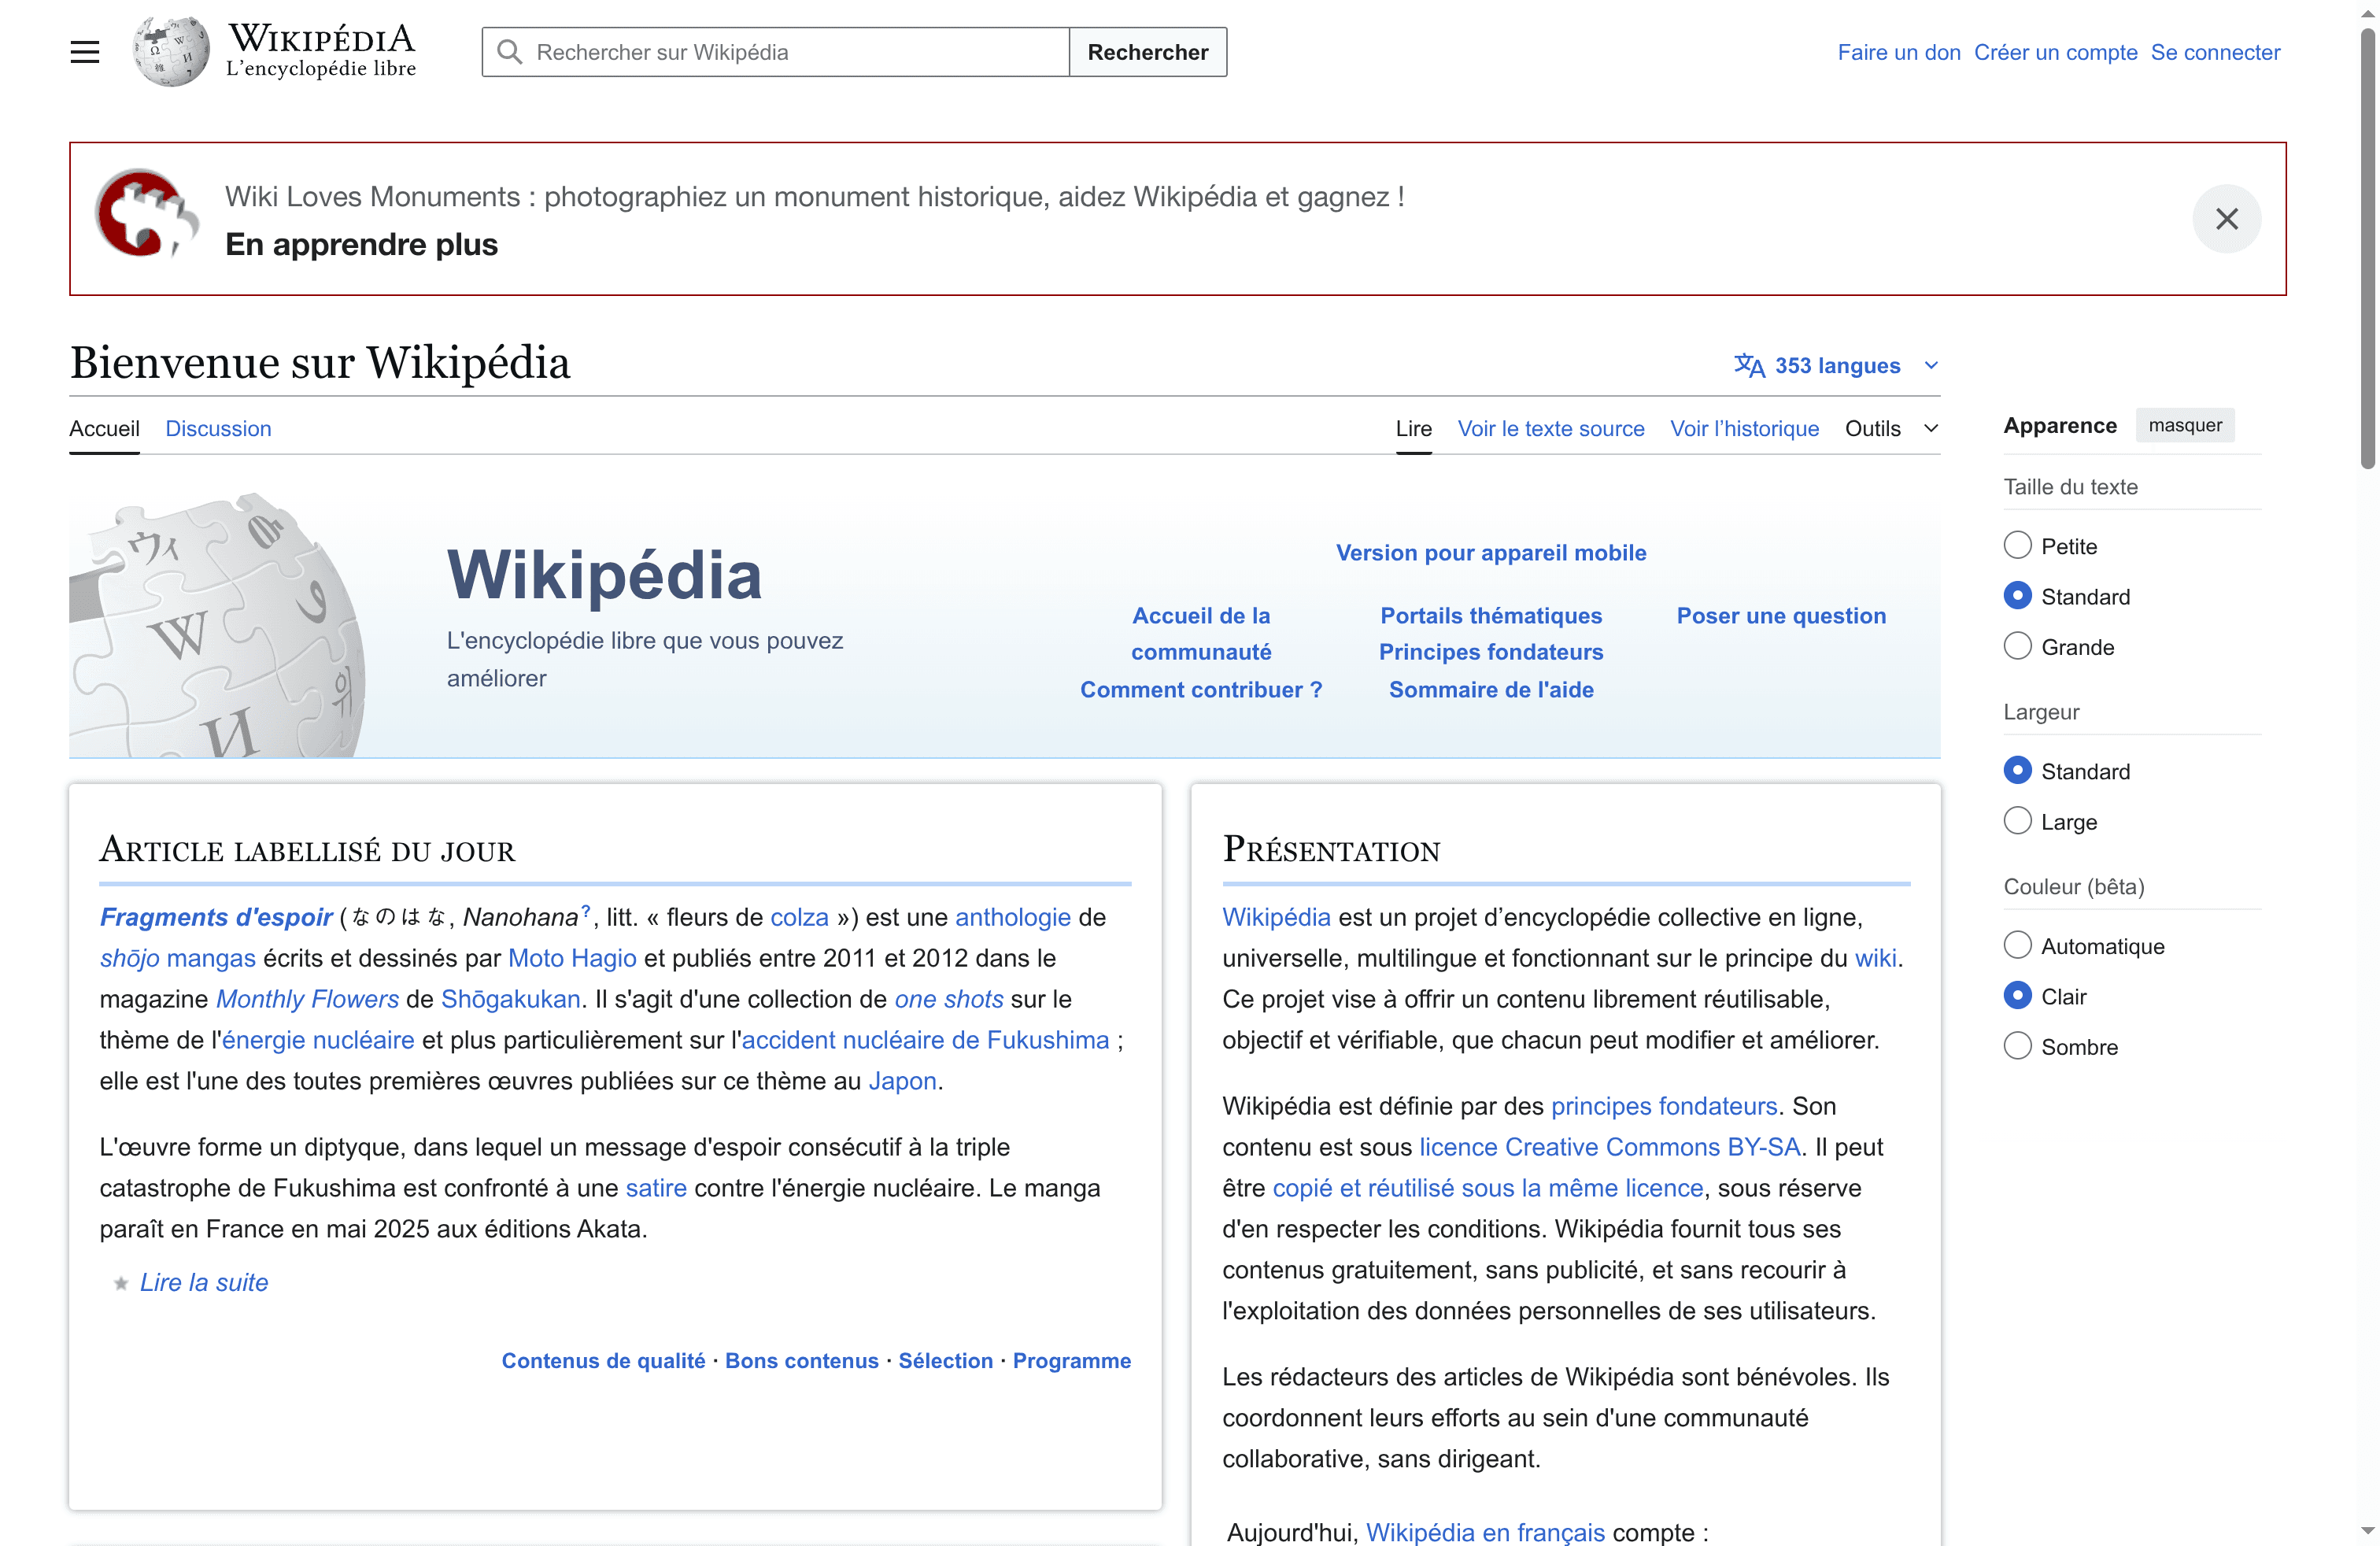Click the magnifying glass search icon
The image size is (2380, 1546).
tap(509, 51)
